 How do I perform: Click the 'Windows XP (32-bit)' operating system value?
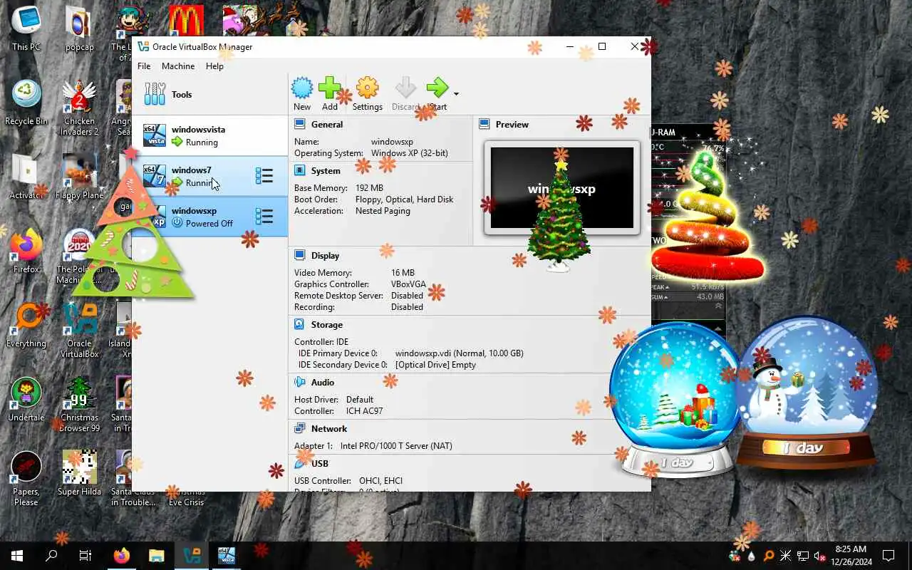pos(410,153)
